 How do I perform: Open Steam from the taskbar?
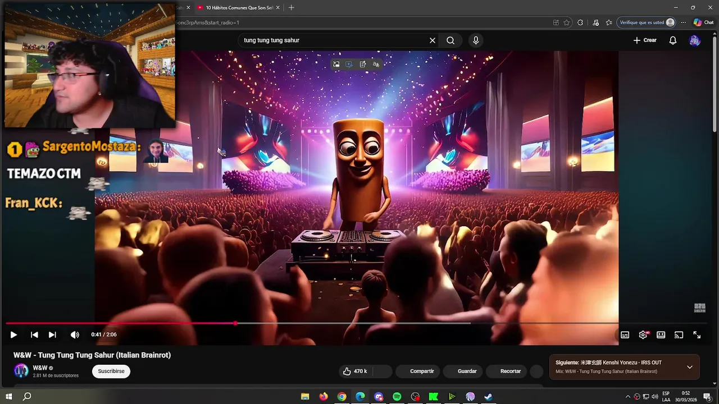click(489, 397)
